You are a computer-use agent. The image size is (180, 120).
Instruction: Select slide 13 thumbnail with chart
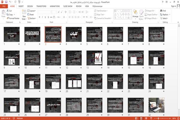(x=94, y=58)
